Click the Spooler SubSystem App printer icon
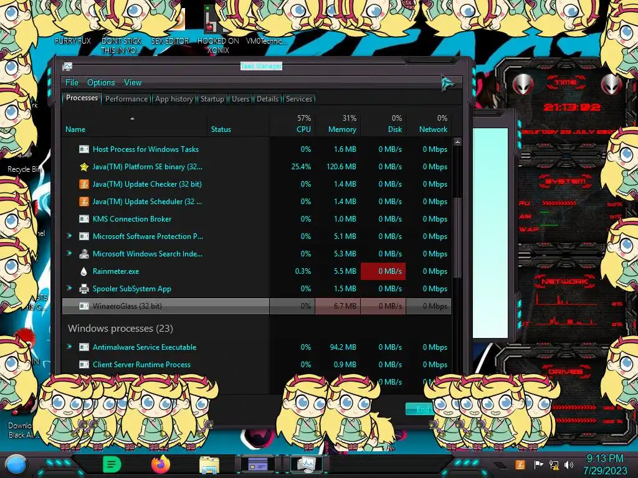638x478 pixels. click(x=84, y=289)
